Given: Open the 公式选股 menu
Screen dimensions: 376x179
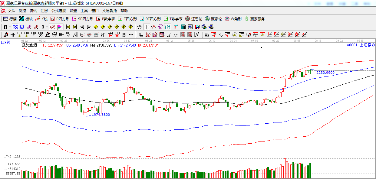Looking at the screenshot, I should pyautogui.click(x=58, y=11).
